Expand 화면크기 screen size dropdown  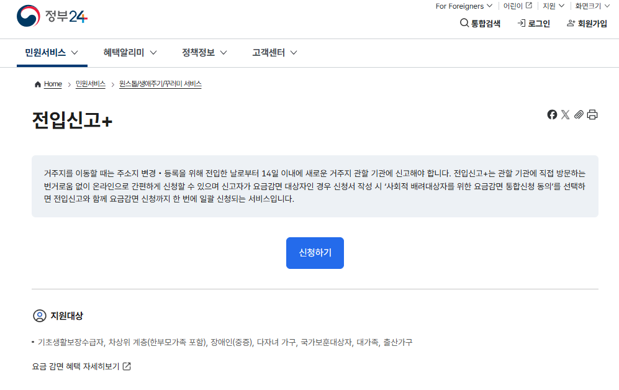click(592, 6)
